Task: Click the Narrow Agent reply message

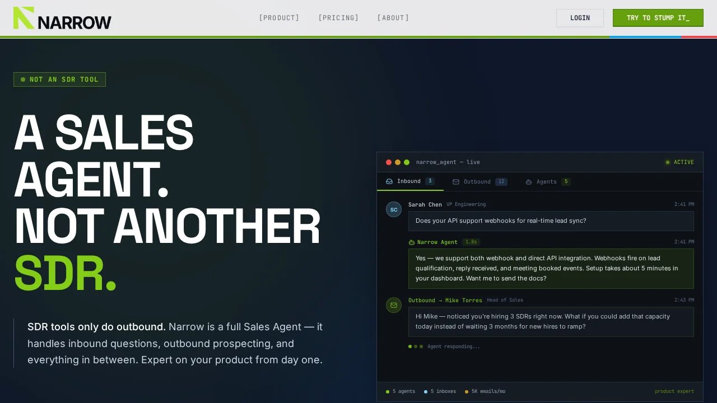Action: [x=551, y=269]
